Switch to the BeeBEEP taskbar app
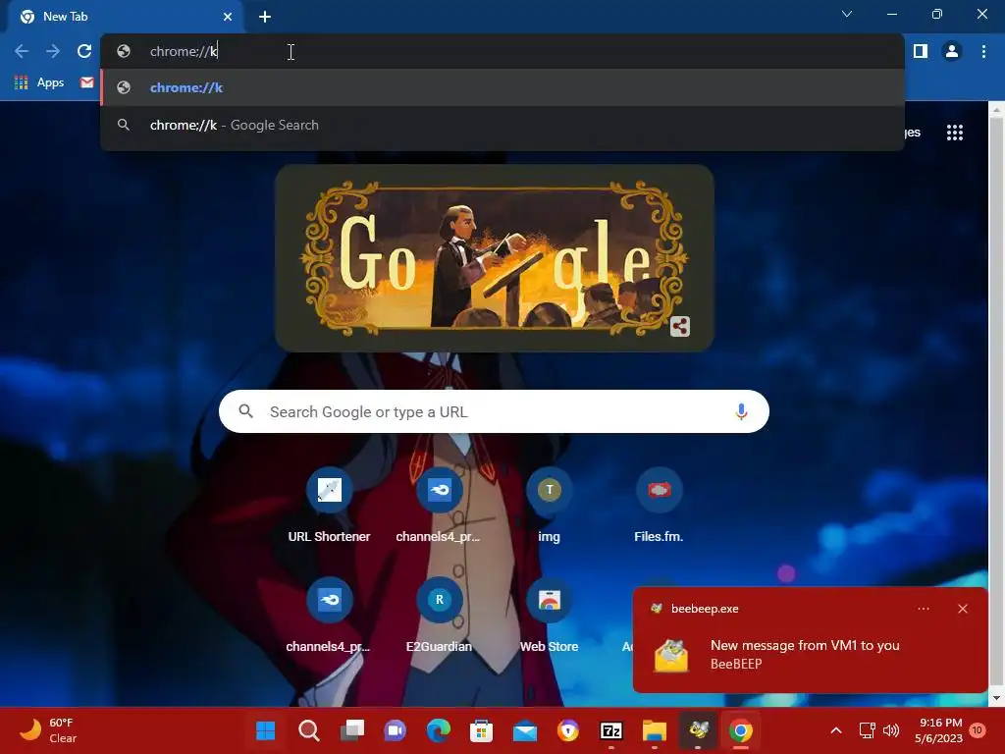 [x=698, y=730]
